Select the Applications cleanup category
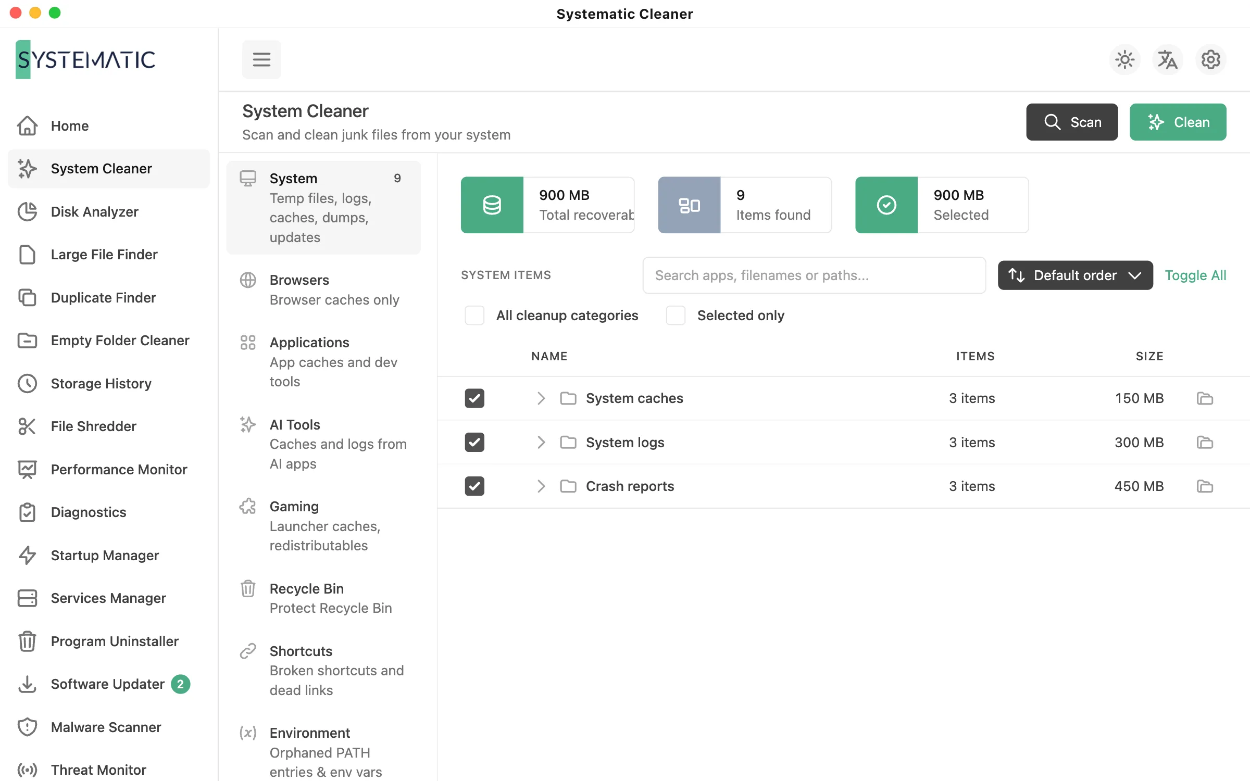1250x781 pixels. click(323, 362)
